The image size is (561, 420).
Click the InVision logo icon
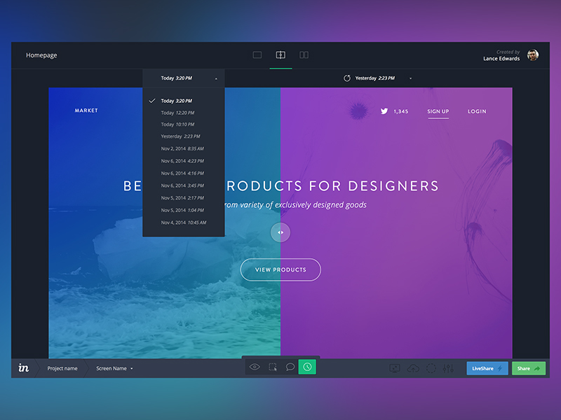[x=24, y=368]
